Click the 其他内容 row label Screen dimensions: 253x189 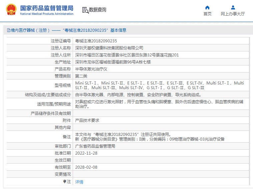click(63, 128)
